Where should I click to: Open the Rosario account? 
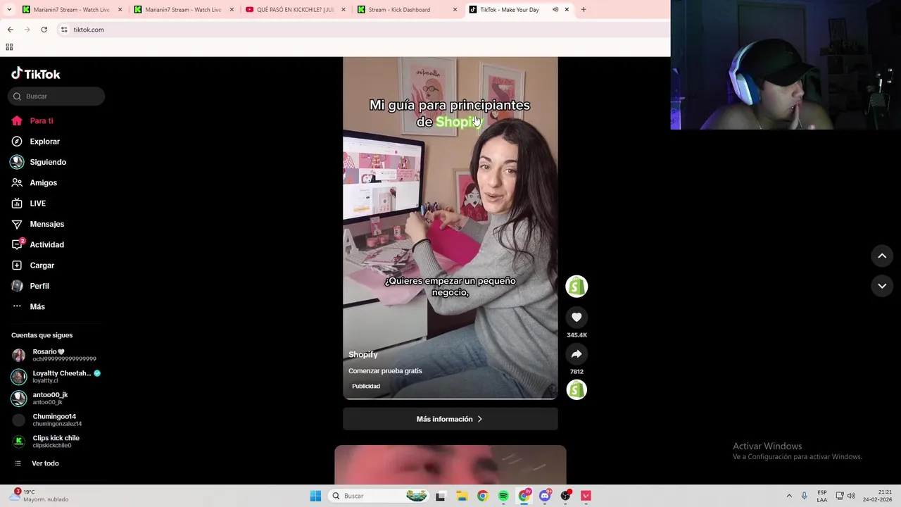pyautogui.click(x=53, y=355)
